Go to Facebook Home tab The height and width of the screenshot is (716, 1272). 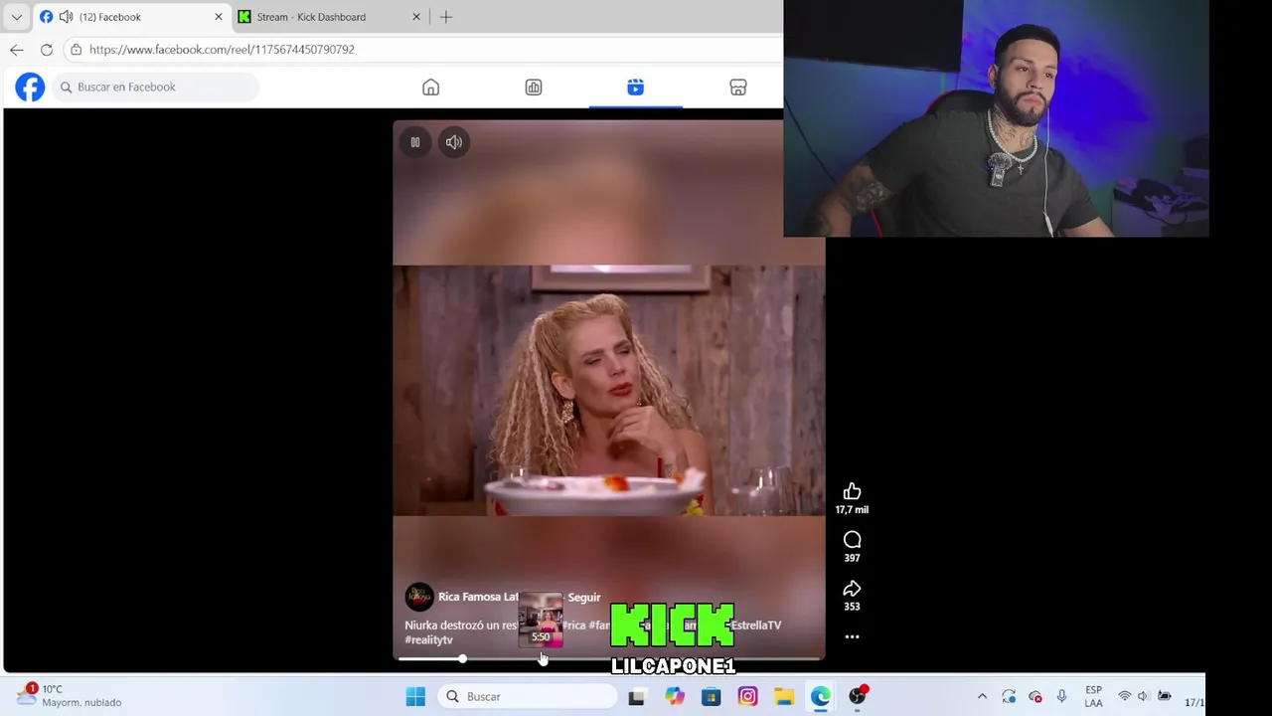(430, 88)
